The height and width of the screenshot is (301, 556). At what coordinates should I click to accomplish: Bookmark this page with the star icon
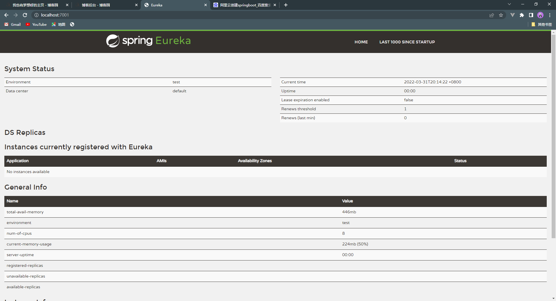coord(501,15)
